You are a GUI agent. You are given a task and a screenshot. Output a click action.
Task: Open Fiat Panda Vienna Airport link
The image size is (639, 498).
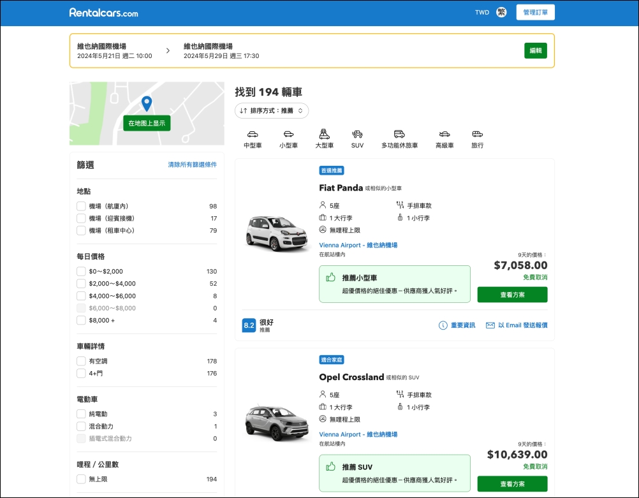click(358, 245)
